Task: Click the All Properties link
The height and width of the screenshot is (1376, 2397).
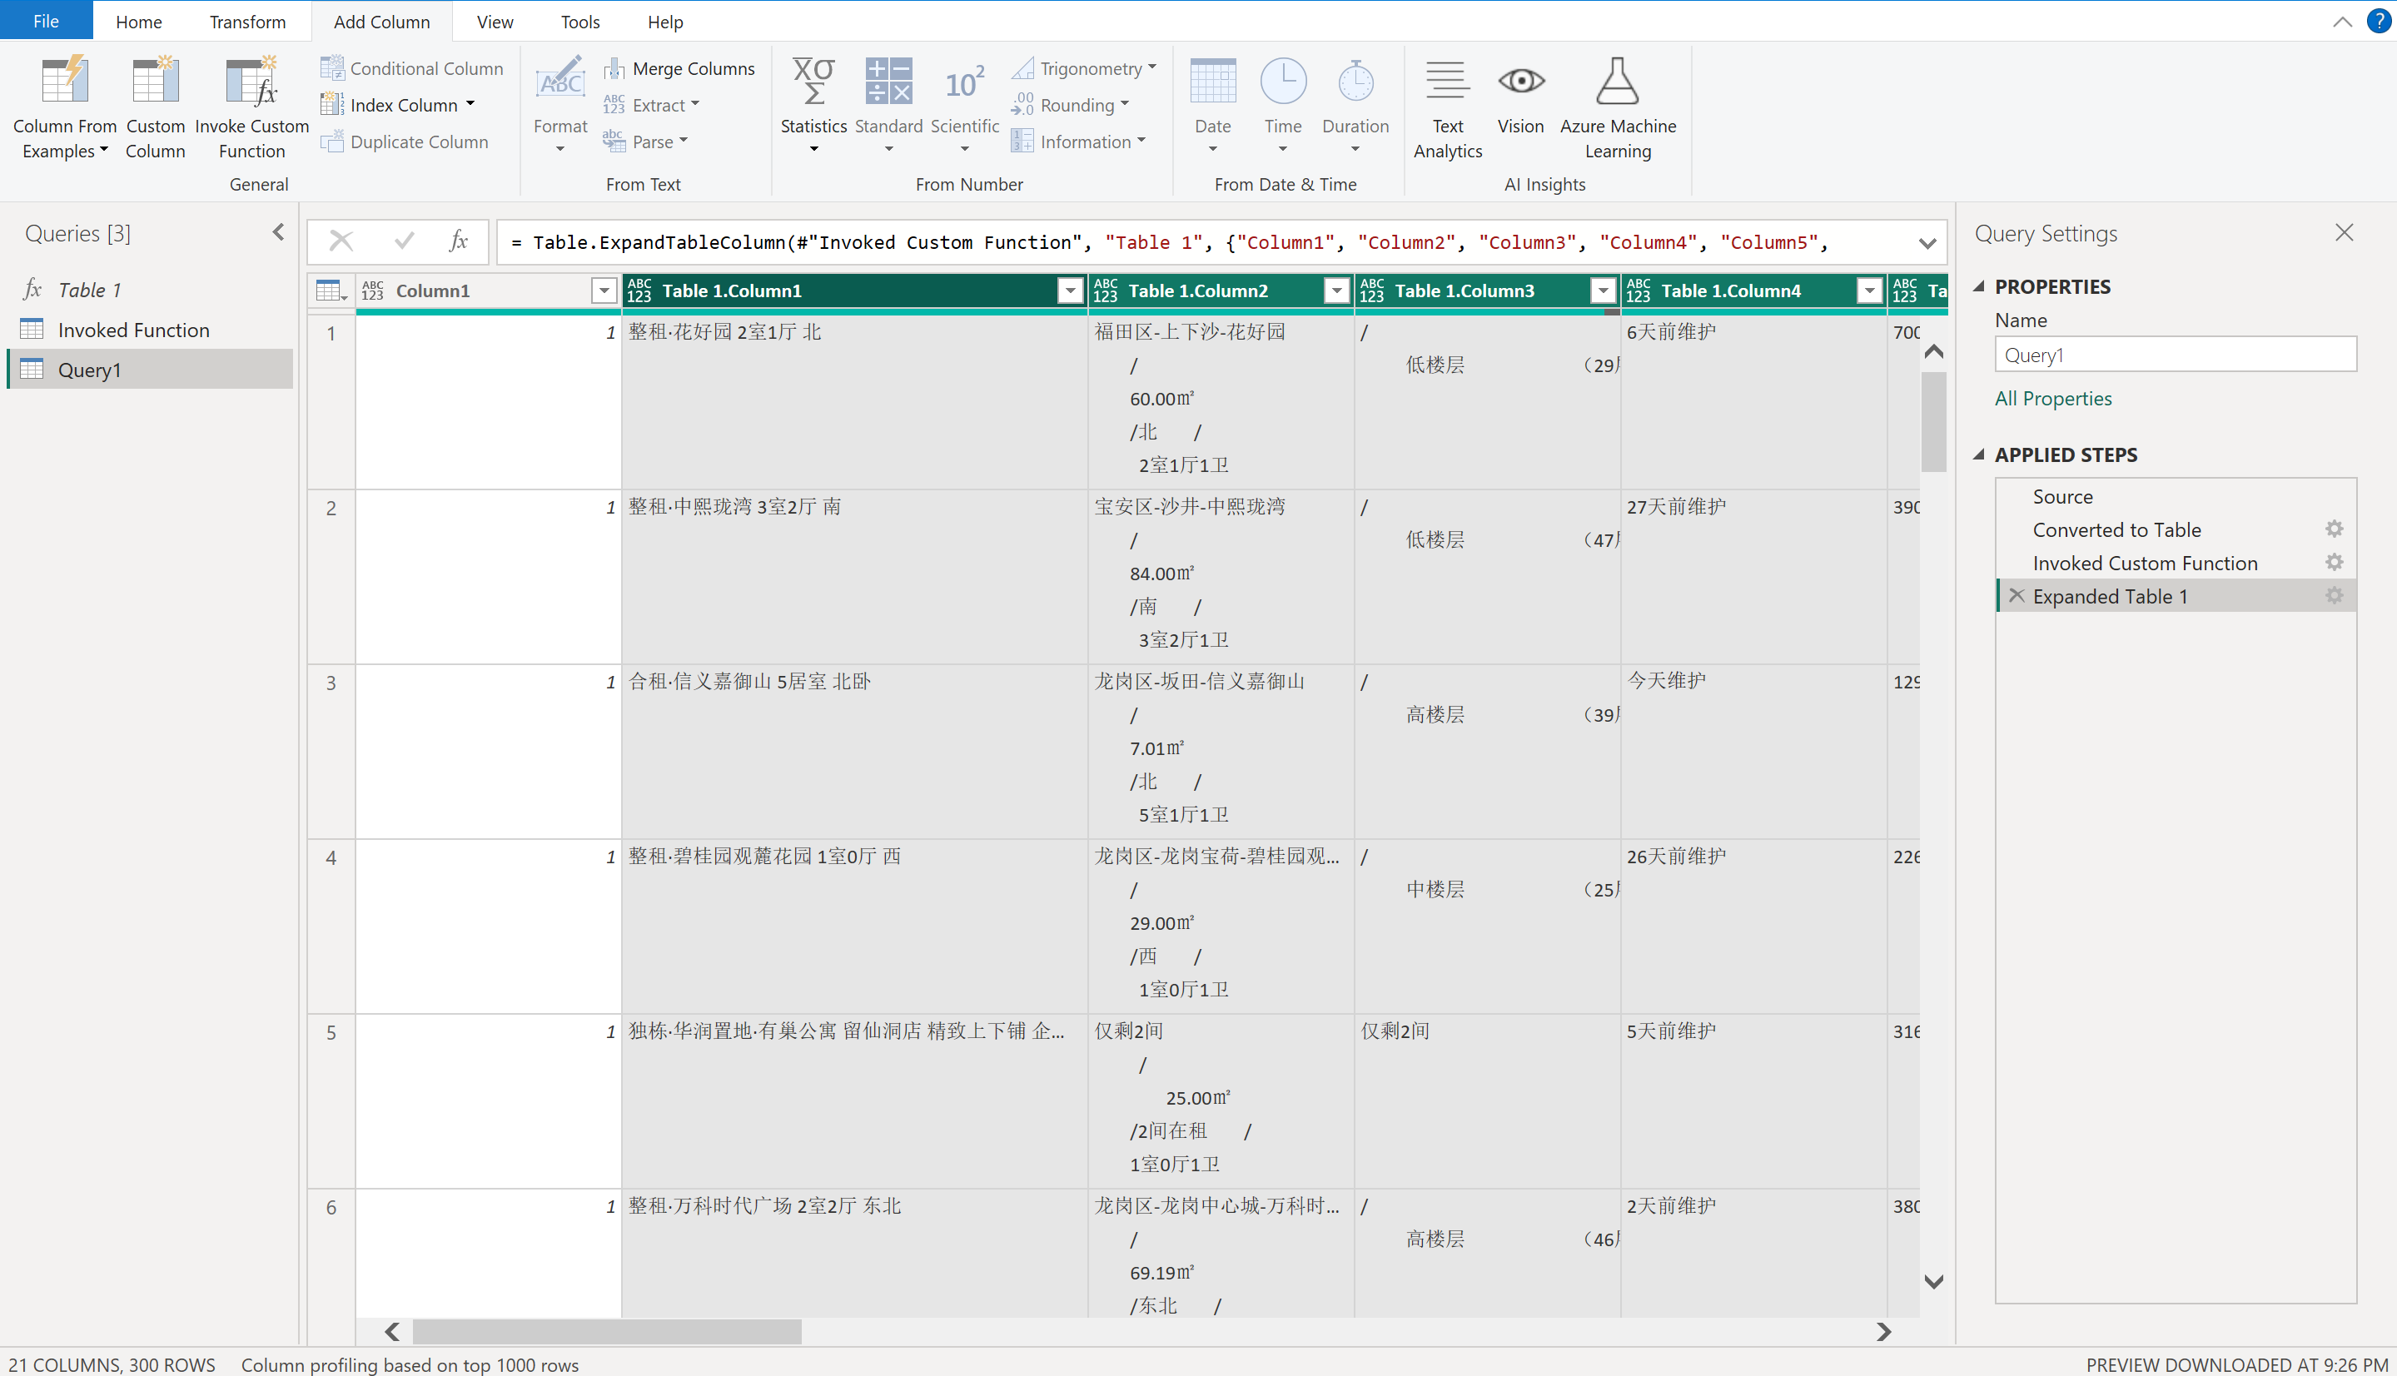Action: 2052,399
